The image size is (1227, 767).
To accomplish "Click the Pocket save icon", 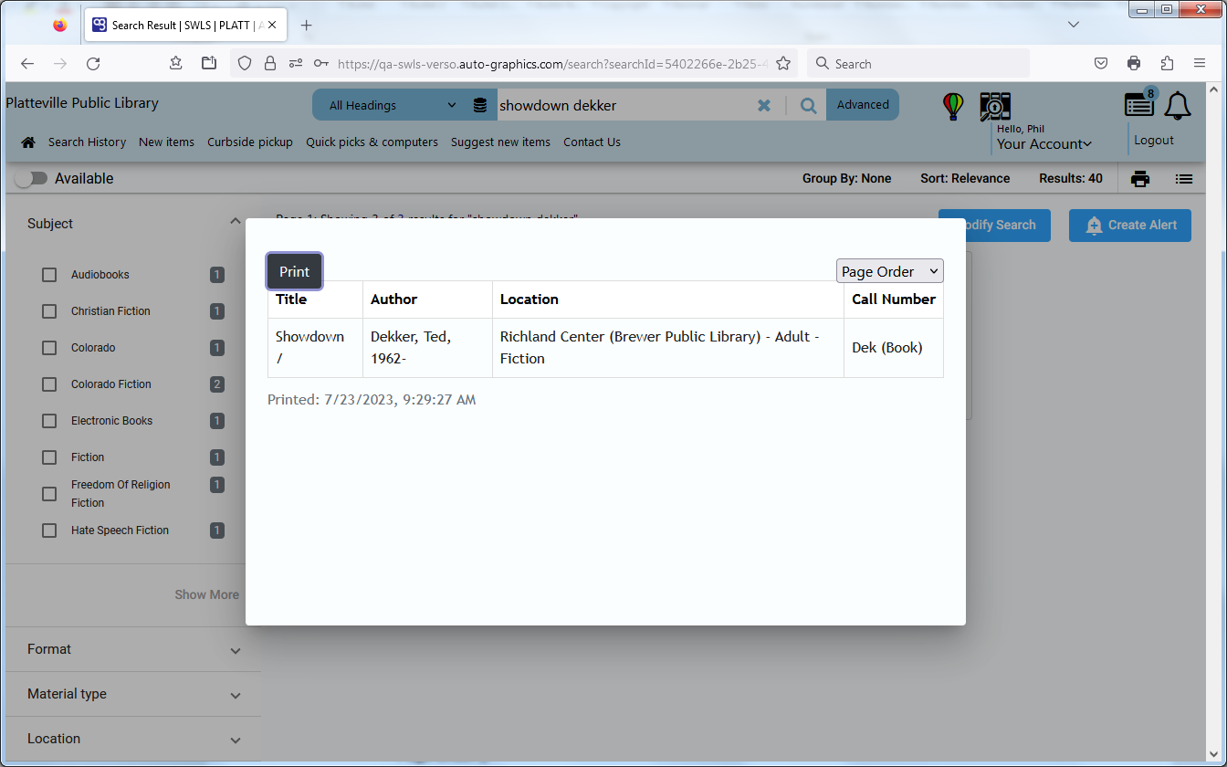I will pyautogui.click(x=1101, y=63).
